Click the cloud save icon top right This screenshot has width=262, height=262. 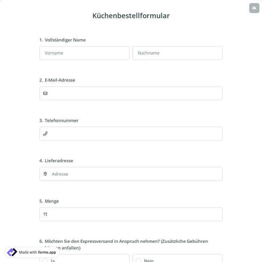(254, 8)
